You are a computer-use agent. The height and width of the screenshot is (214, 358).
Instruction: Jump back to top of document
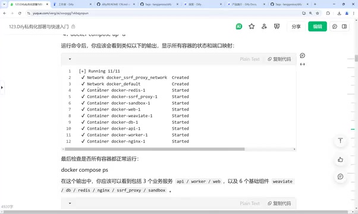340,141
